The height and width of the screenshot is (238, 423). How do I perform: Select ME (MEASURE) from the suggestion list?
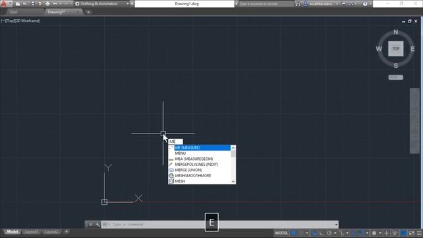click(x=200, y=147)
